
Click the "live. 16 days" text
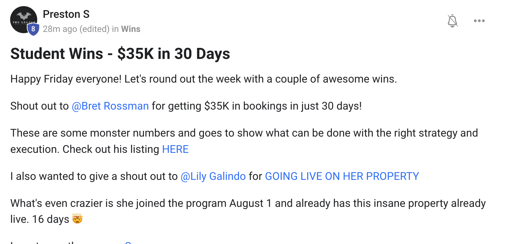(x=40, y=219)
